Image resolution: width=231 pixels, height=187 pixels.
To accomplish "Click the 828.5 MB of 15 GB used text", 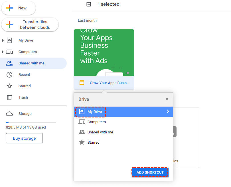I will pos(26,127).
